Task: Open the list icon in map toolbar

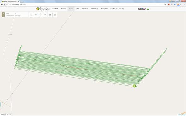Action: 36,15
